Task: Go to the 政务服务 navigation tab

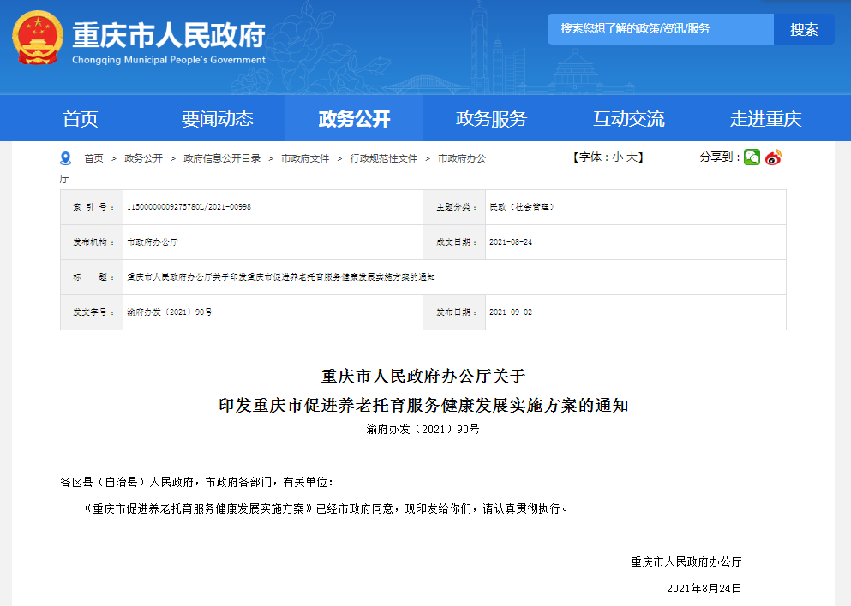Action: click(491, 119)
